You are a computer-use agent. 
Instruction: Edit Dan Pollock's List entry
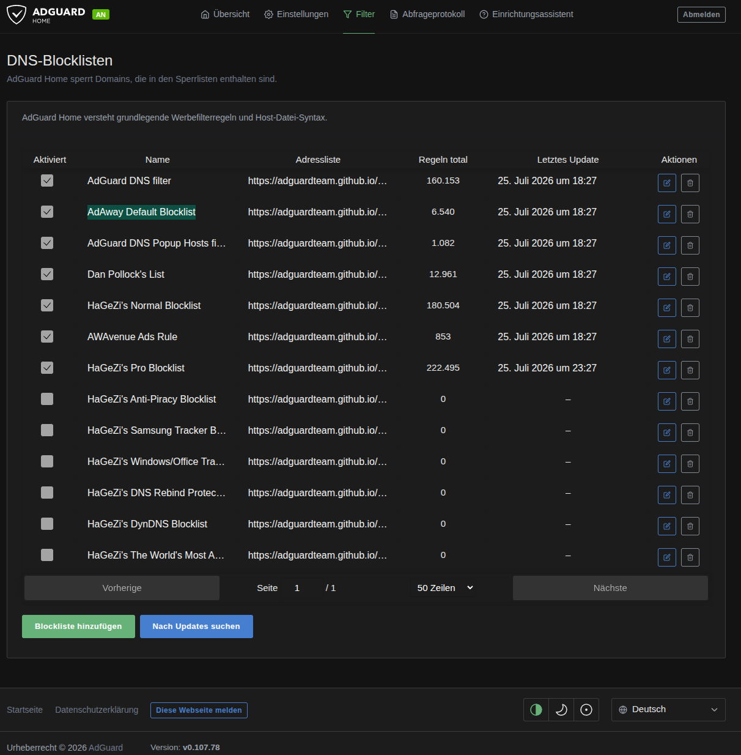(667, 277)
